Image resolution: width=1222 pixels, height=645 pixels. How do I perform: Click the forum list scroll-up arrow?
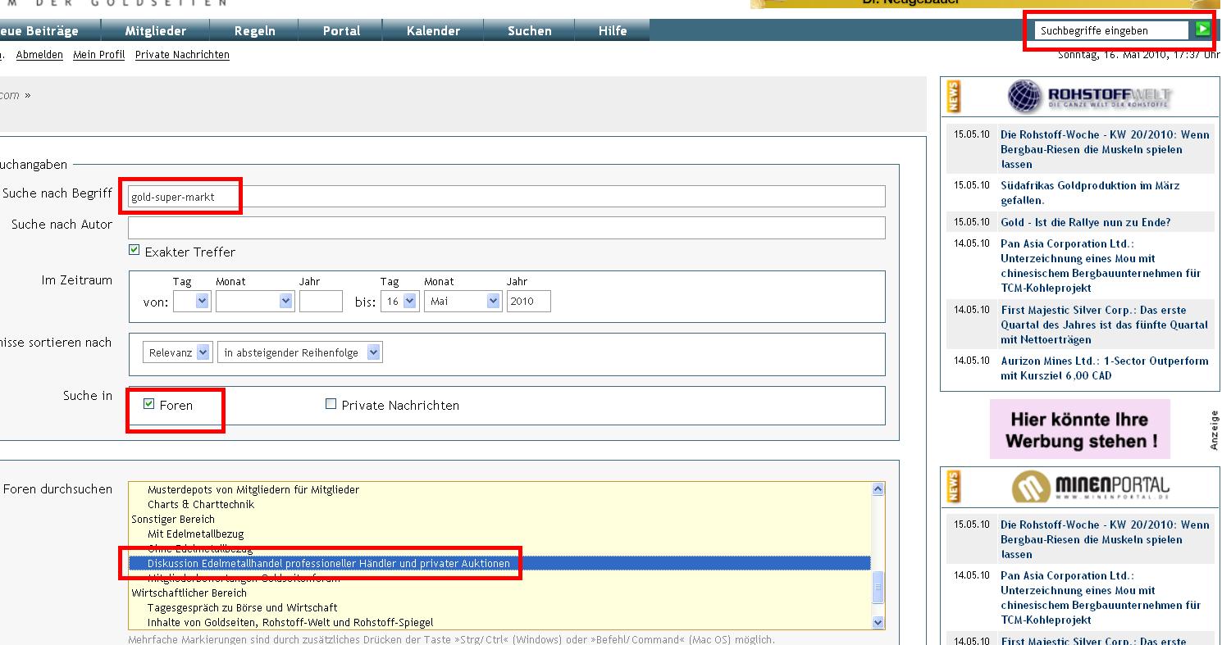click(878, 489)
